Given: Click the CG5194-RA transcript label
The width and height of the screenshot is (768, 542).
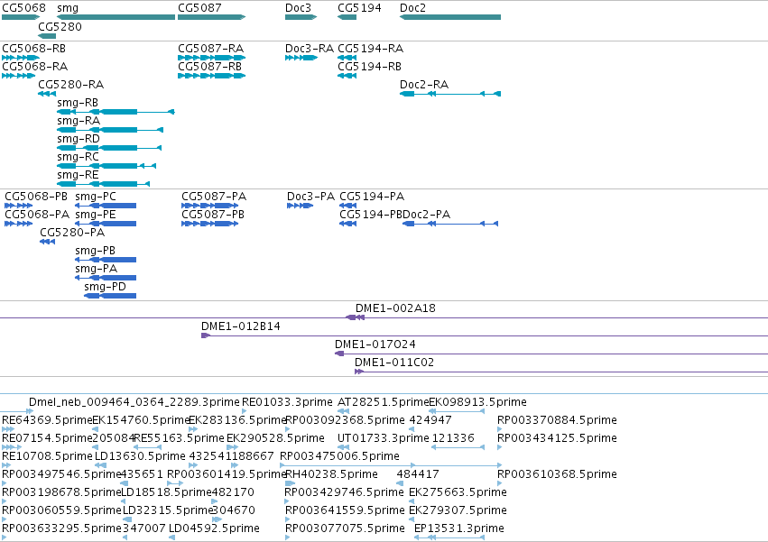Looking at the screenshot, I should (370, 49).
